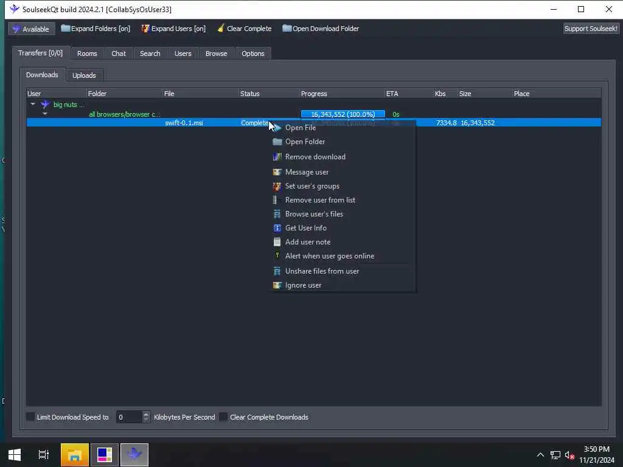This screenshot has width=623, height=467.
Task: Click the 16,343,552 size cell
Action: 478,123
